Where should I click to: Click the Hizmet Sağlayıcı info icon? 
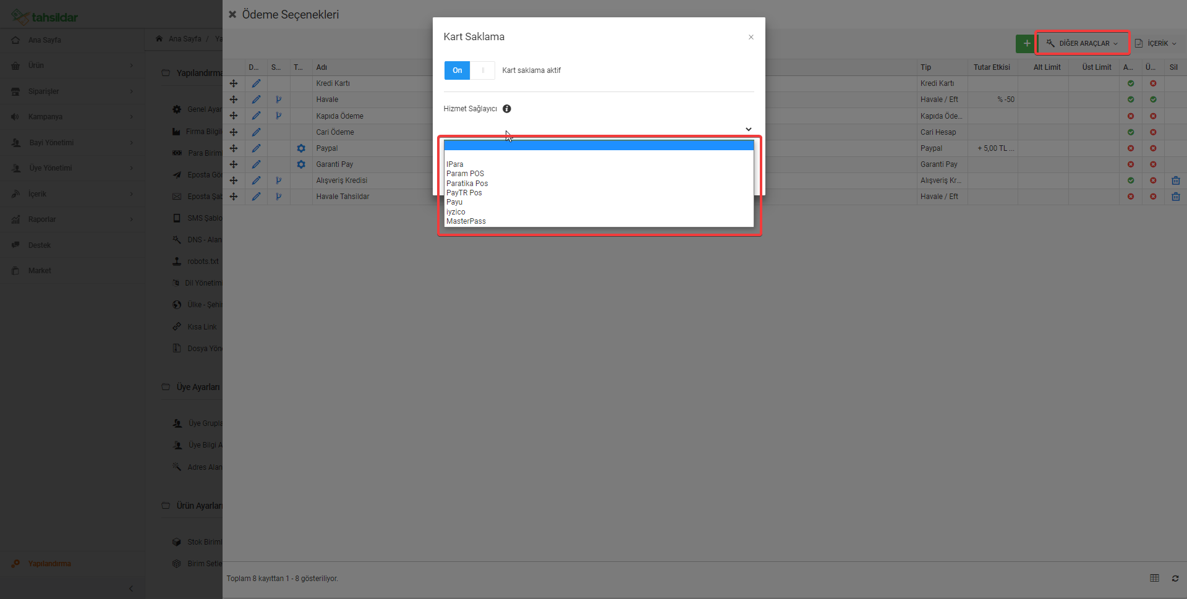[507, 109]
